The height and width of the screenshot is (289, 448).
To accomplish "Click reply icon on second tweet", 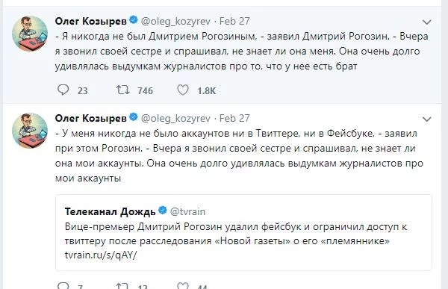I will point(63,285).
